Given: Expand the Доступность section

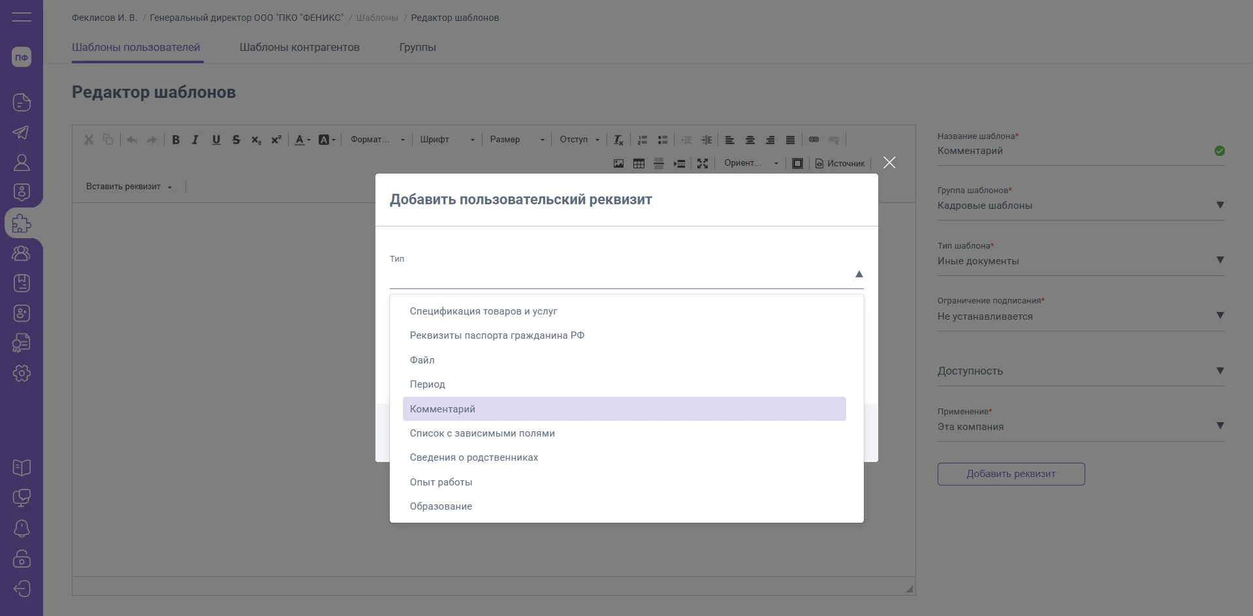Looking at the screenshot, I should click(x=1220, y=371).
